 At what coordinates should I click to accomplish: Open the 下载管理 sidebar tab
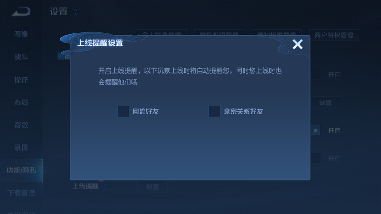[21, 193]
